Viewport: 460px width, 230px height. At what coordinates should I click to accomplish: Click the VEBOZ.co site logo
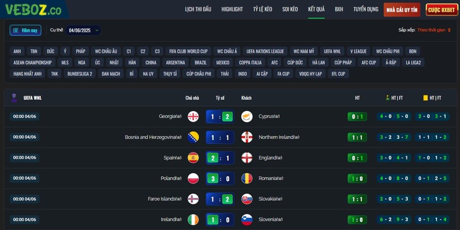coord(33,10)
